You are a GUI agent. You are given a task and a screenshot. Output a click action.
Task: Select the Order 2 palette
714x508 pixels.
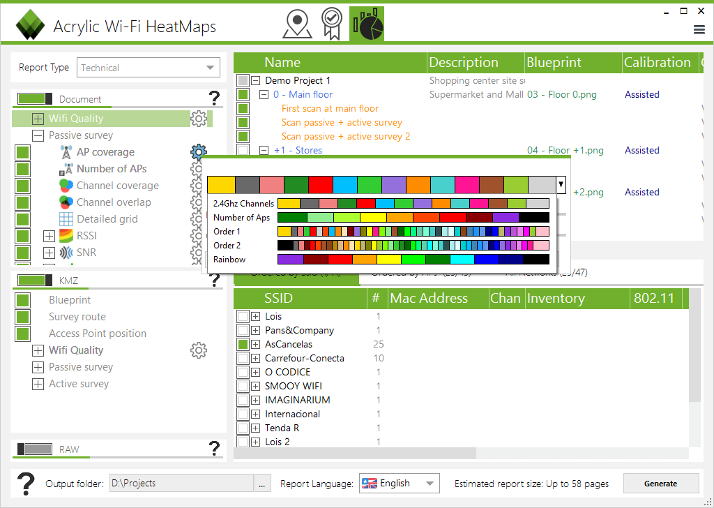point(381,246)
